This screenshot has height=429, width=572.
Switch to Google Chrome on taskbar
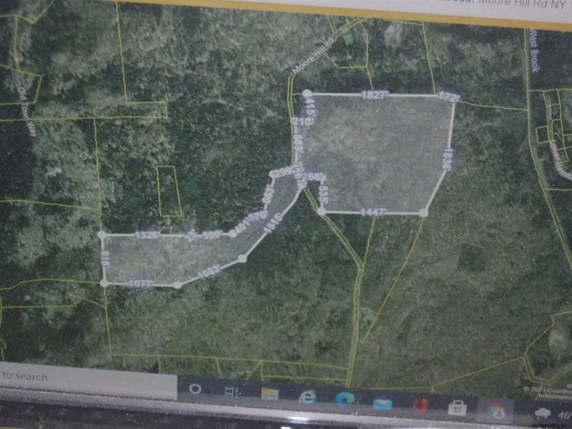[x=495, y=410]
